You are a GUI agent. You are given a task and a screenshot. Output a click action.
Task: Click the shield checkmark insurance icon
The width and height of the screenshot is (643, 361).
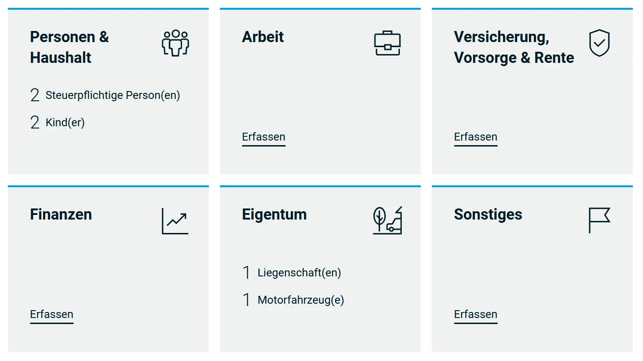click(x=599, y=43)
